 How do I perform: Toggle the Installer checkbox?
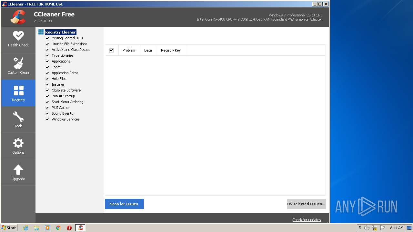[x=47, y=84]
